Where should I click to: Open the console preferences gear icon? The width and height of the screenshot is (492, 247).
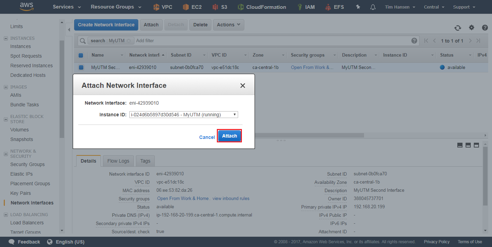pyautogui.click(x=471, y=27)
